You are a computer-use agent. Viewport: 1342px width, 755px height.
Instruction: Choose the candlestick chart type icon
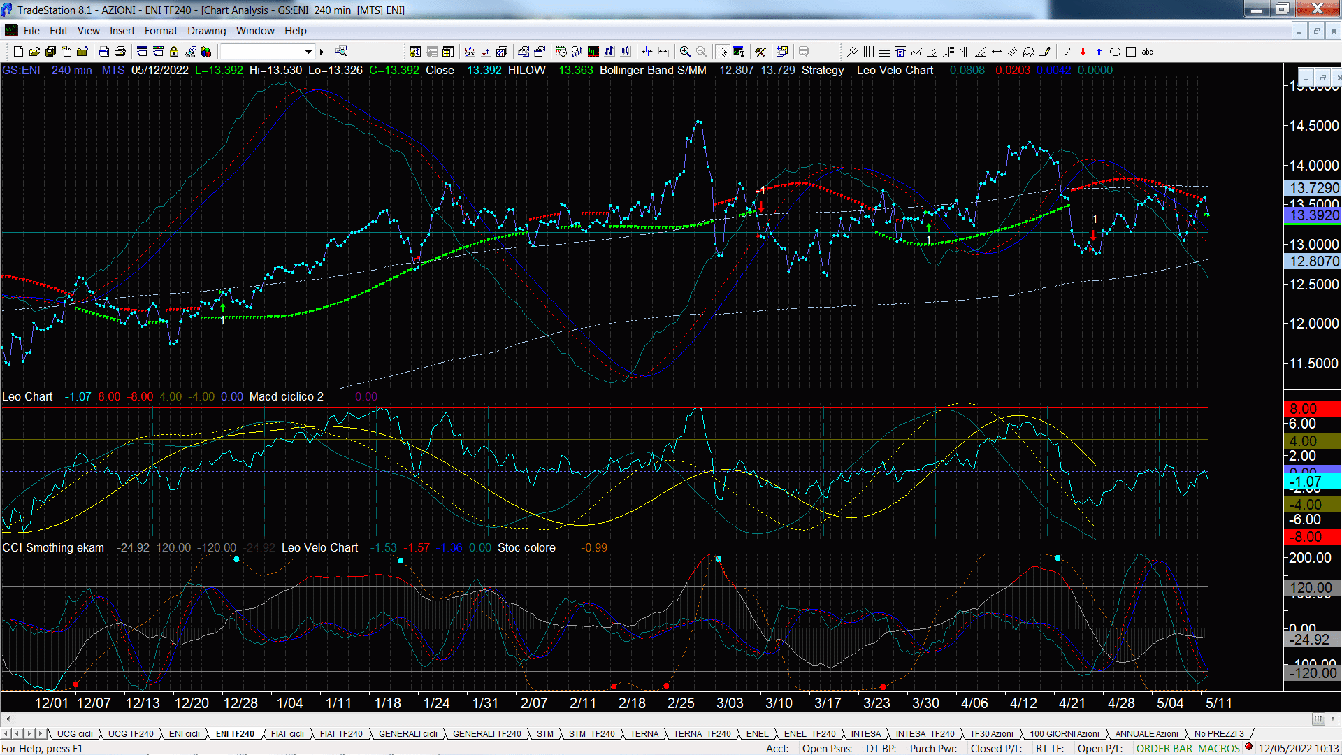click(626, 51)
